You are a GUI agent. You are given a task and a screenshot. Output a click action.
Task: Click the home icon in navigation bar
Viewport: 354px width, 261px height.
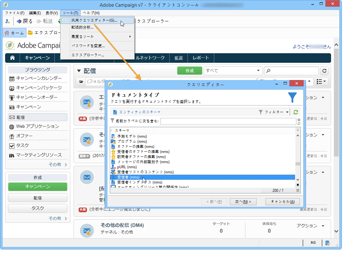[x=12, y=58]
